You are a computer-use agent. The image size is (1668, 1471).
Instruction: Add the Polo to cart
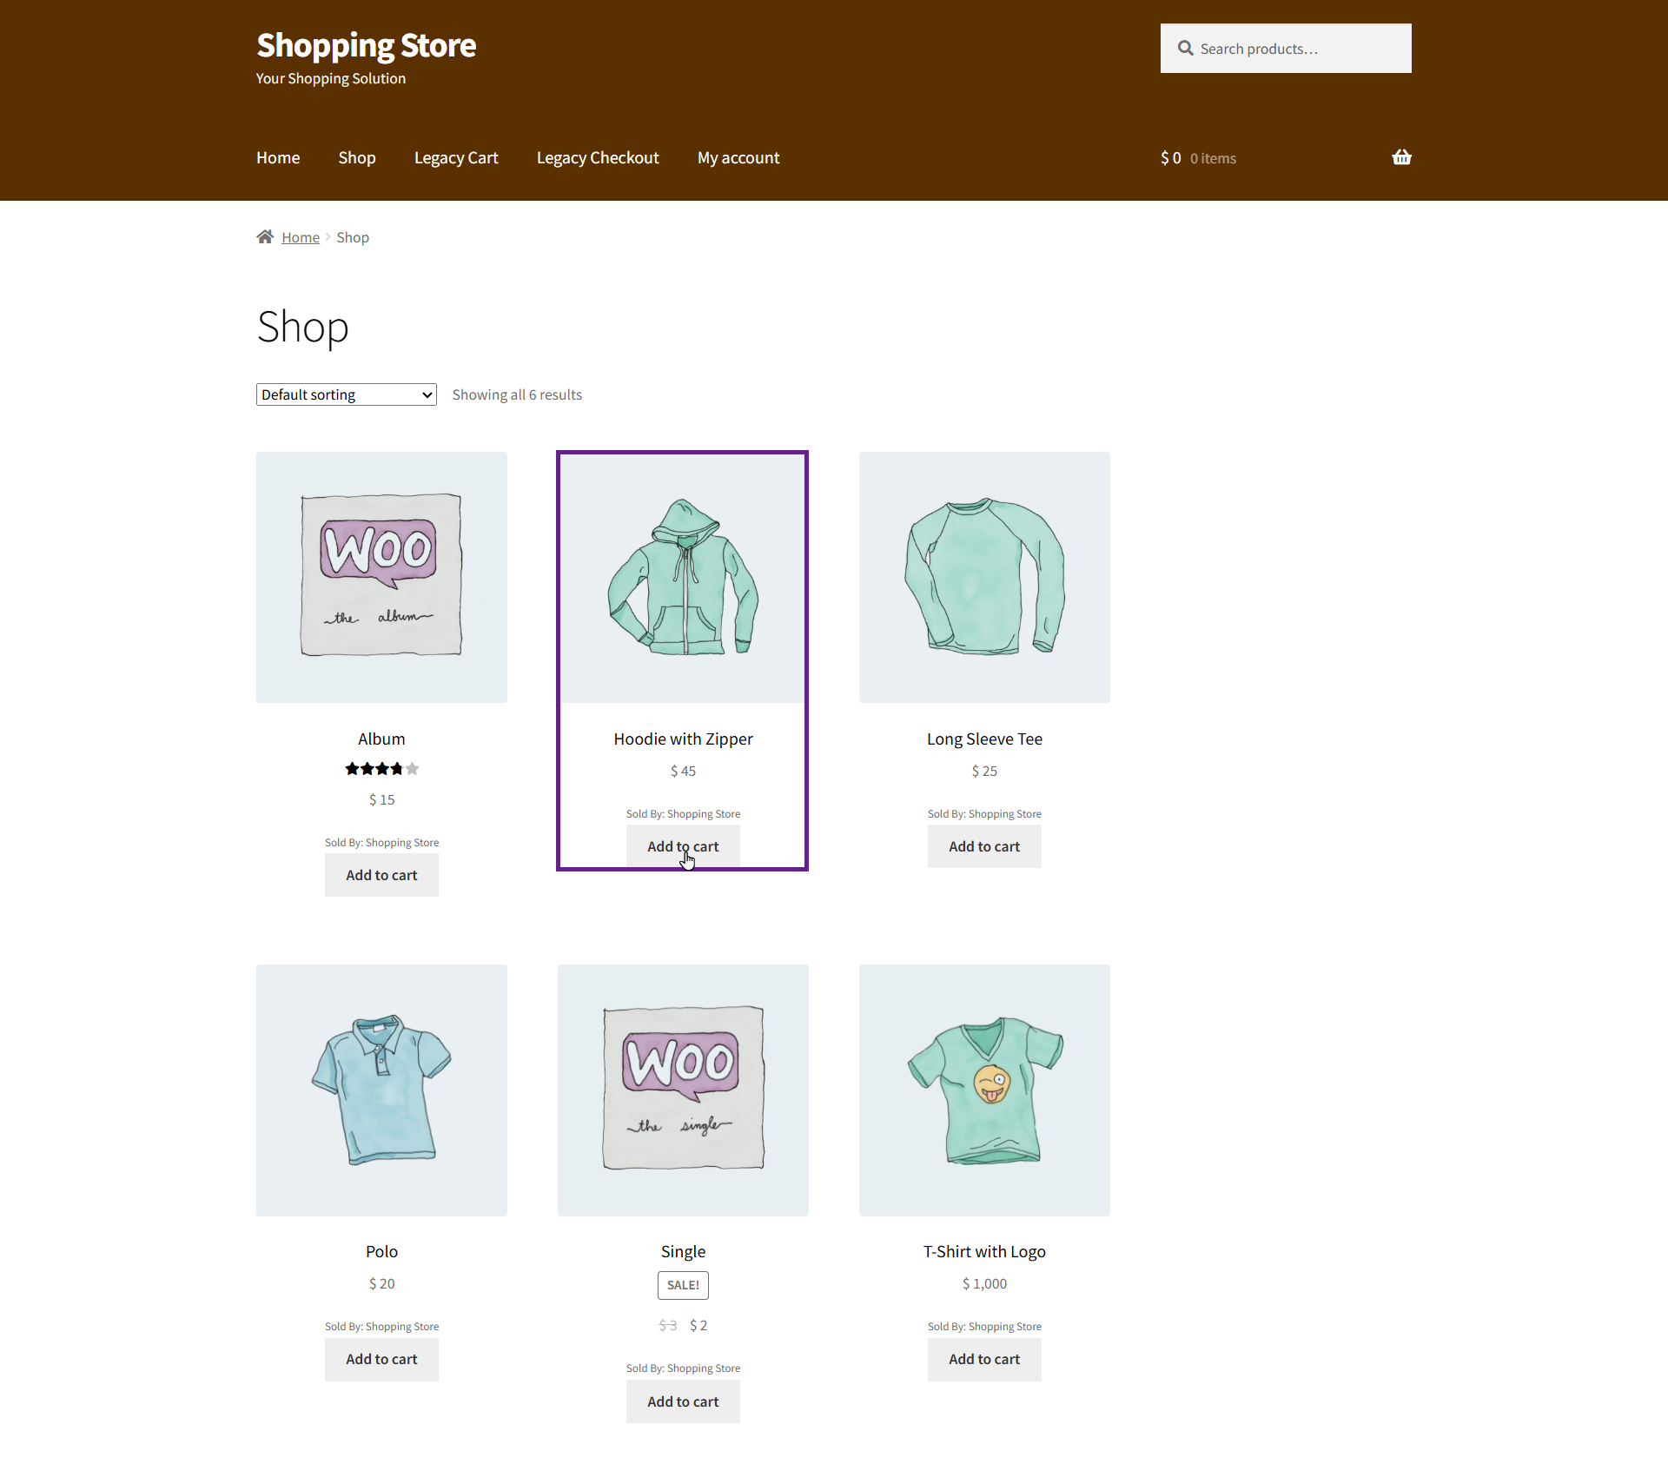(381, 1359)
